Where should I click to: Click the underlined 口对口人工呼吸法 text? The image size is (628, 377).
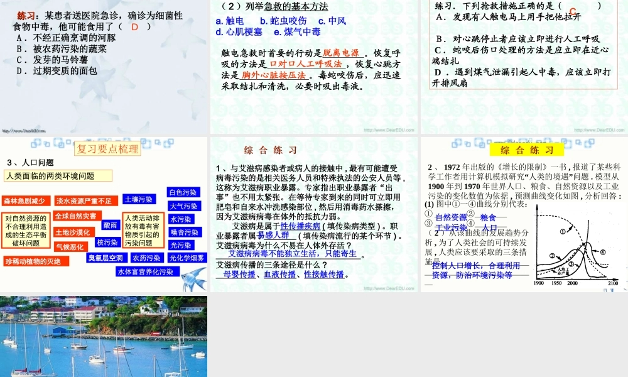(305, 63)
